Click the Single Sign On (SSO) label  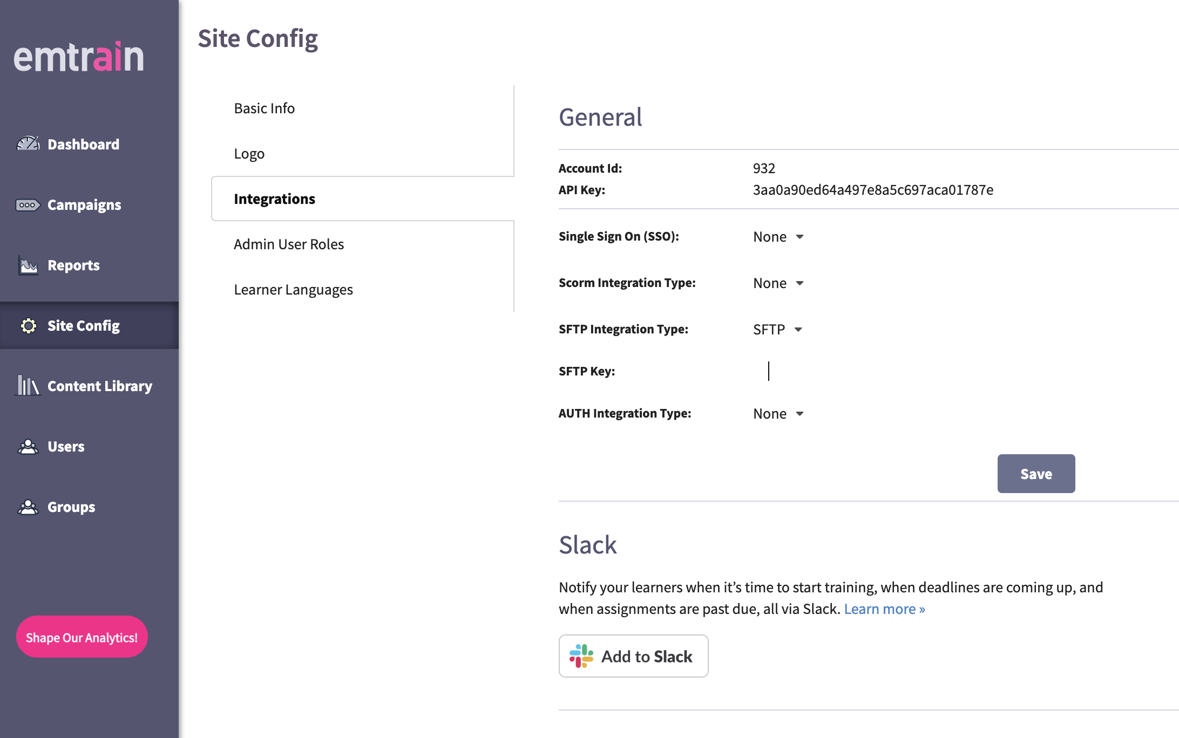[619, 236]
